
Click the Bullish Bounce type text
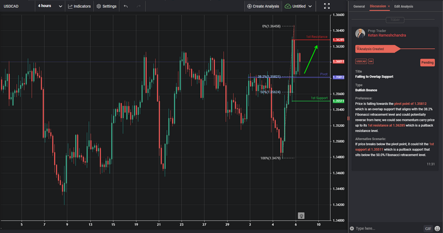pyautogui.click(x=366, y=90)
